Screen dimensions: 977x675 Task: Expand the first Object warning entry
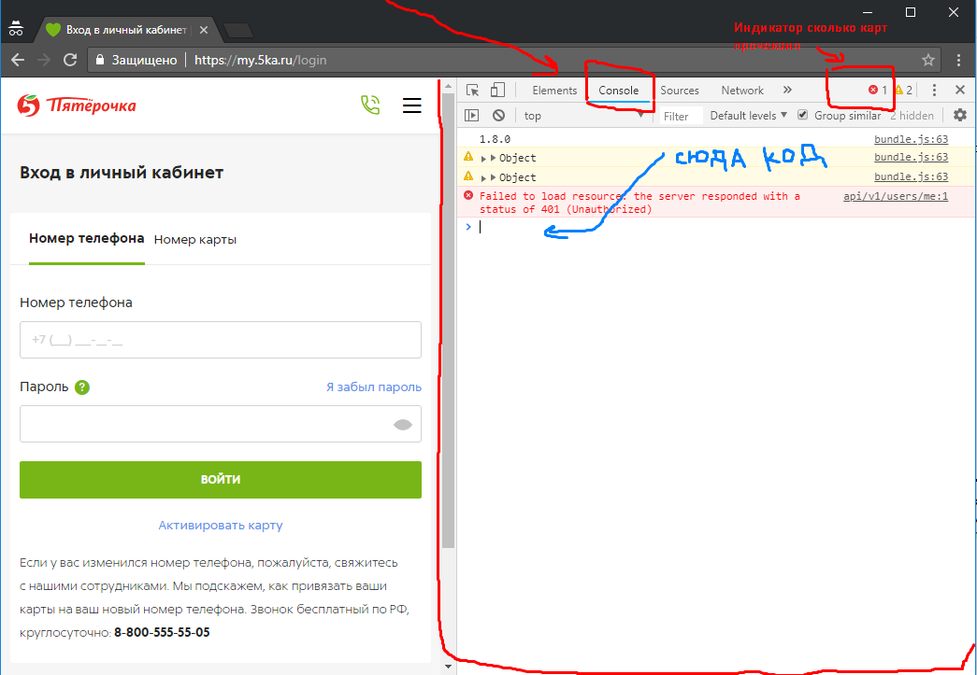483,158
